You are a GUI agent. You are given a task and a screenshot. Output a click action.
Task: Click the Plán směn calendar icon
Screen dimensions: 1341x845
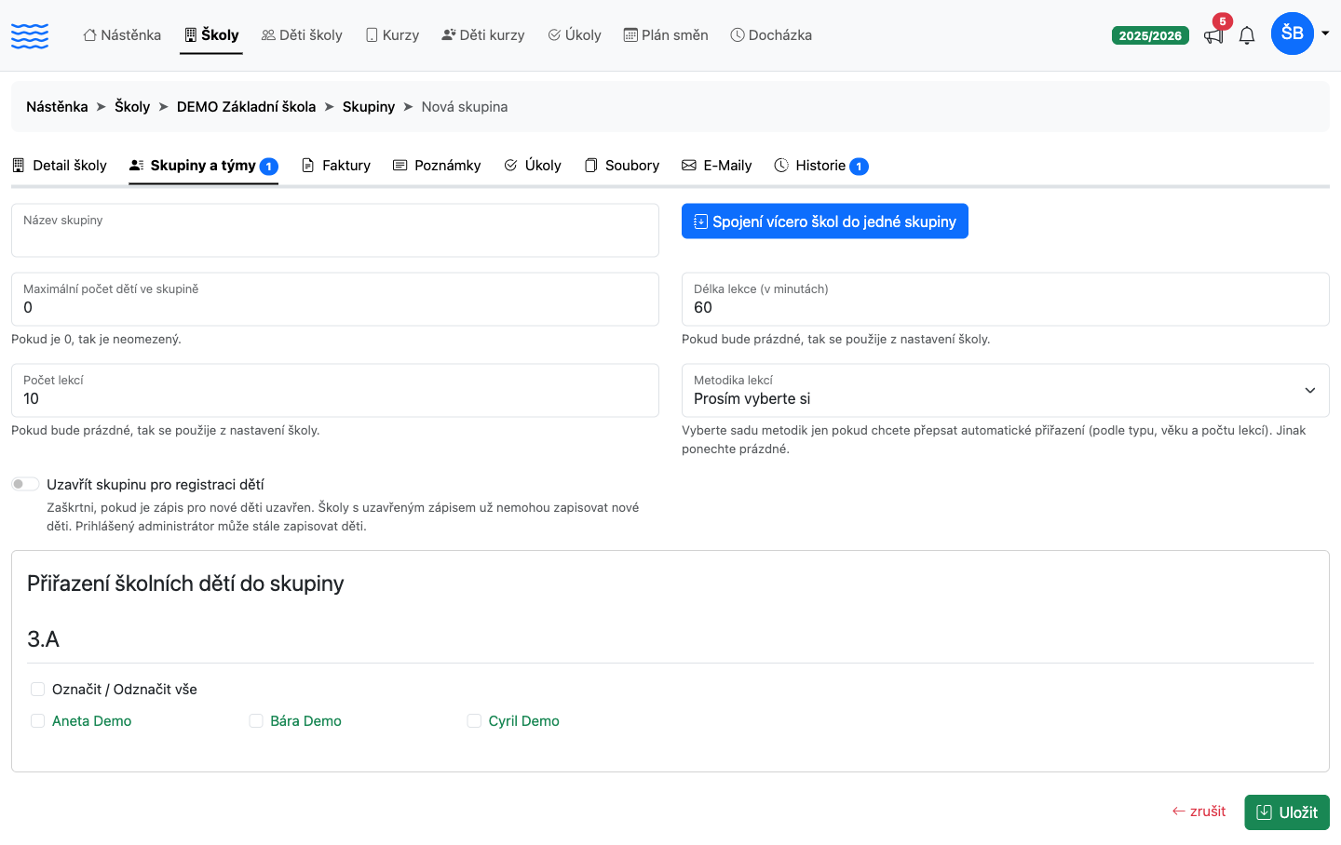pos(630,35)
